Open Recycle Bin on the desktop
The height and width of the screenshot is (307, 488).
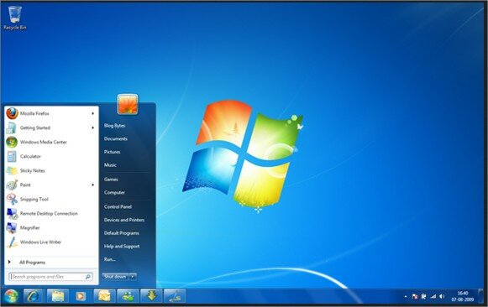(14, 18)
